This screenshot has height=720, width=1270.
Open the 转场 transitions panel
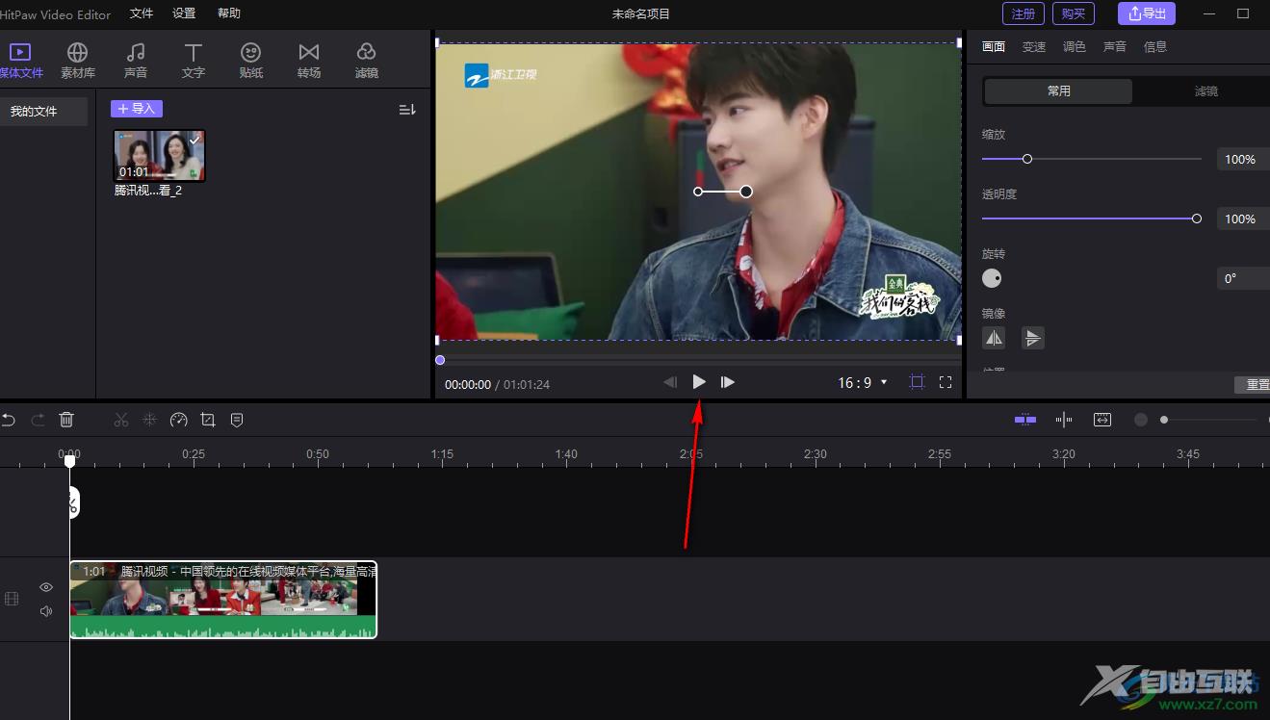point(309,60)
